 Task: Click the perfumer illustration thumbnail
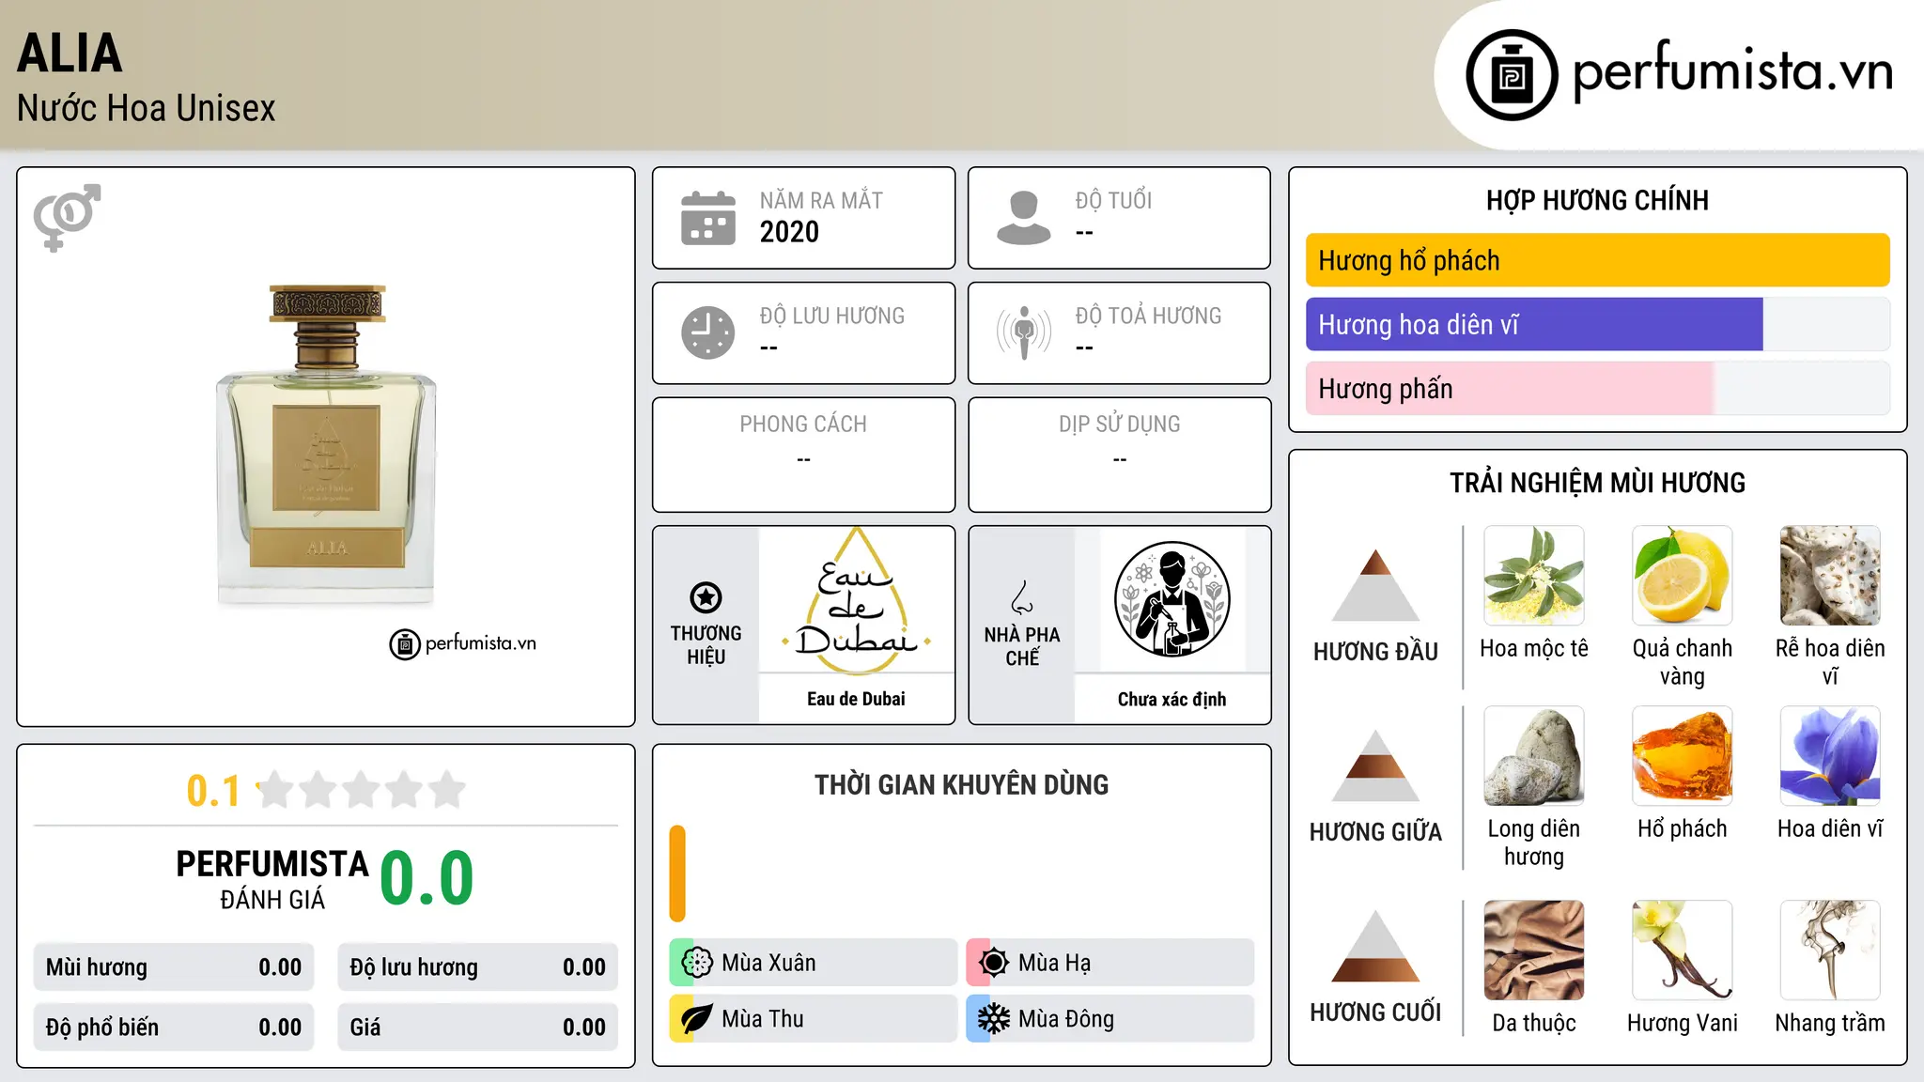(x=1171, y=599)
